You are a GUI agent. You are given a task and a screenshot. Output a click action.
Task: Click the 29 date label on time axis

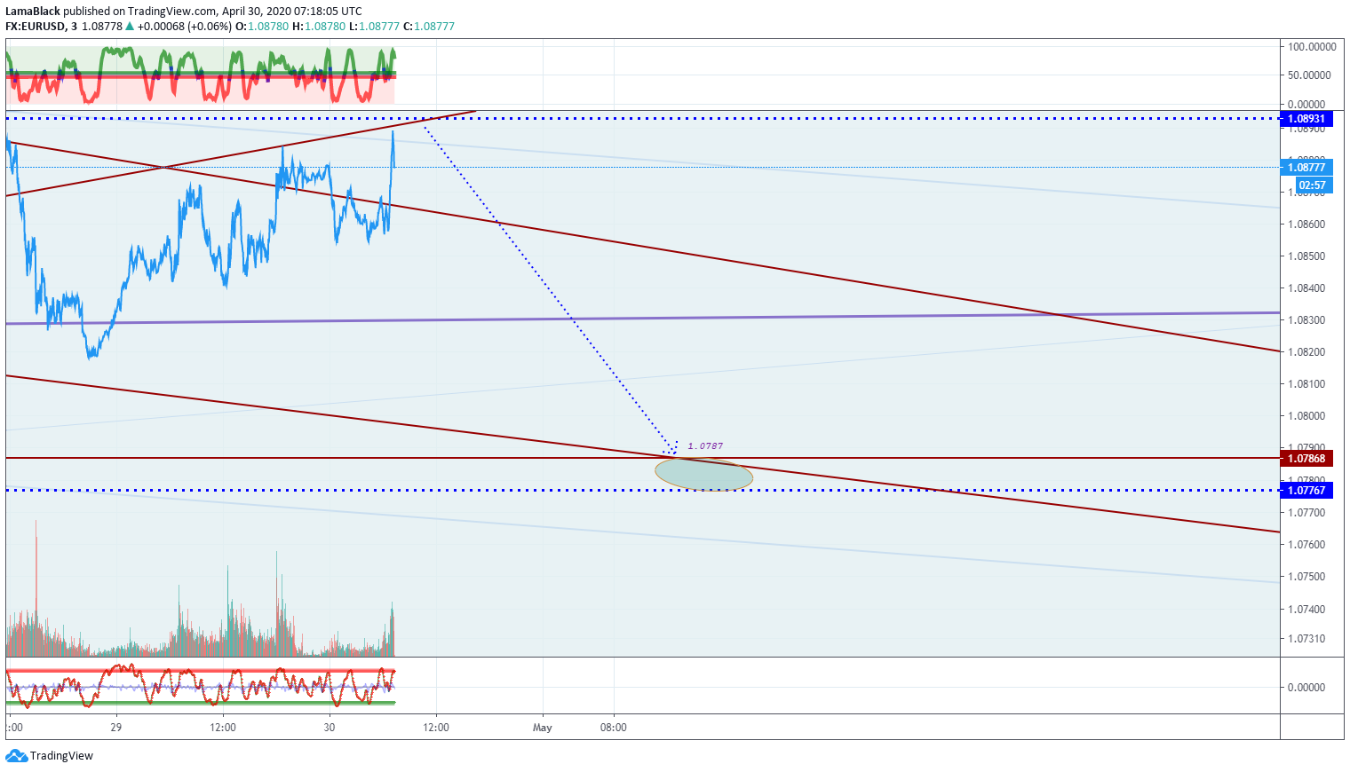point(116,728)
